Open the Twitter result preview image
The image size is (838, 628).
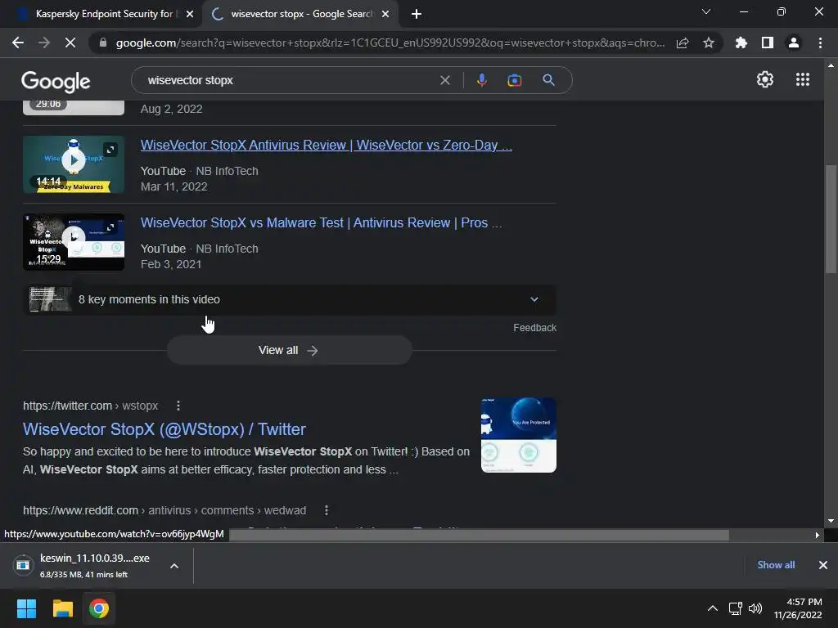(518, 435)
